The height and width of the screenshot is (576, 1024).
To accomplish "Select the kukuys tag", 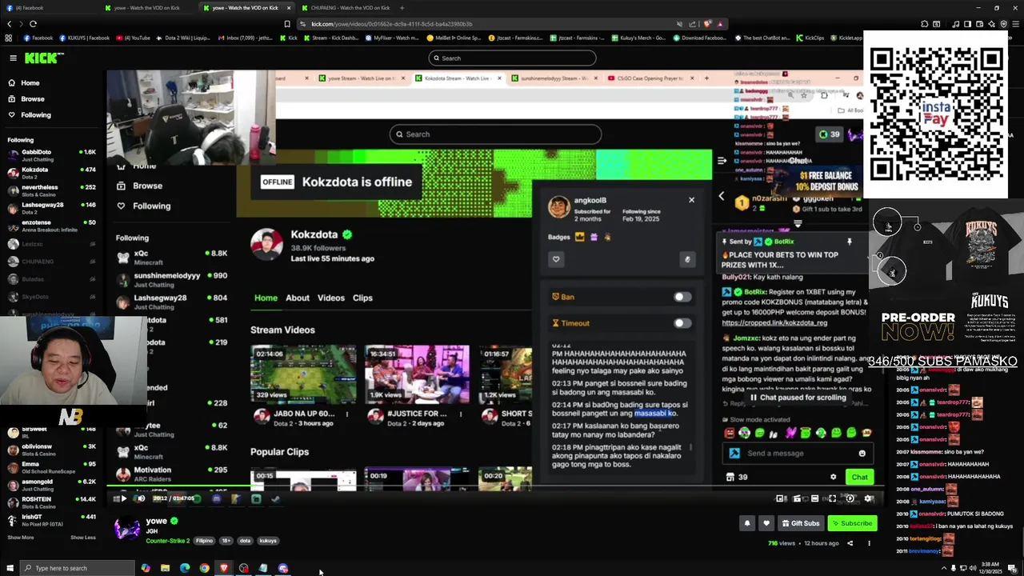I will coord(268,541).
